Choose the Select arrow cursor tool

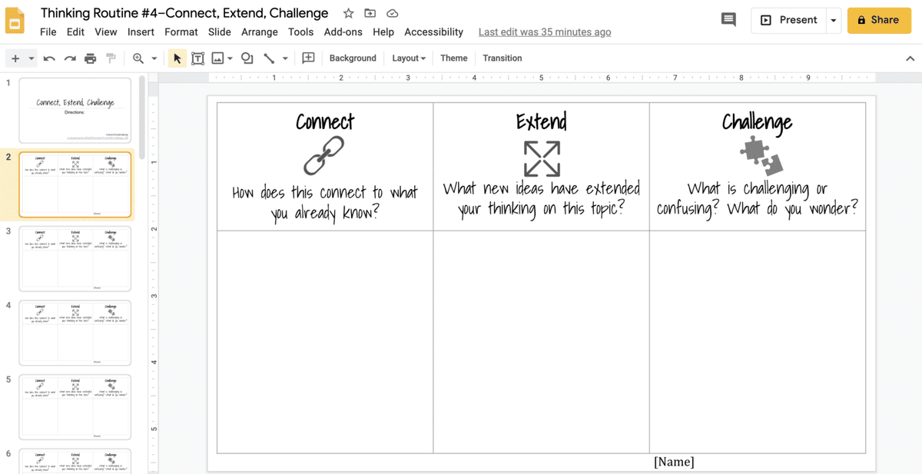[177, 58]
